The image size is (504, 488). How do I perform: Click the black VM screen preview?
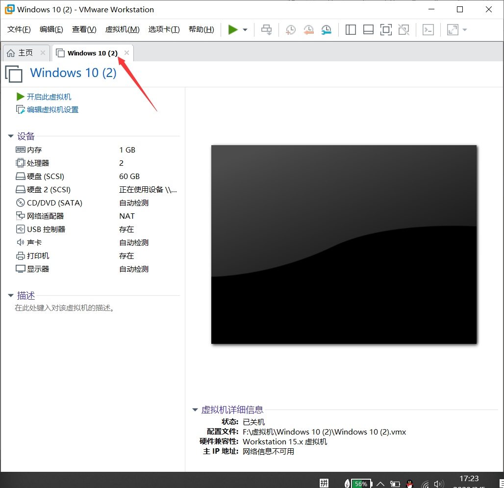(344, 244)
